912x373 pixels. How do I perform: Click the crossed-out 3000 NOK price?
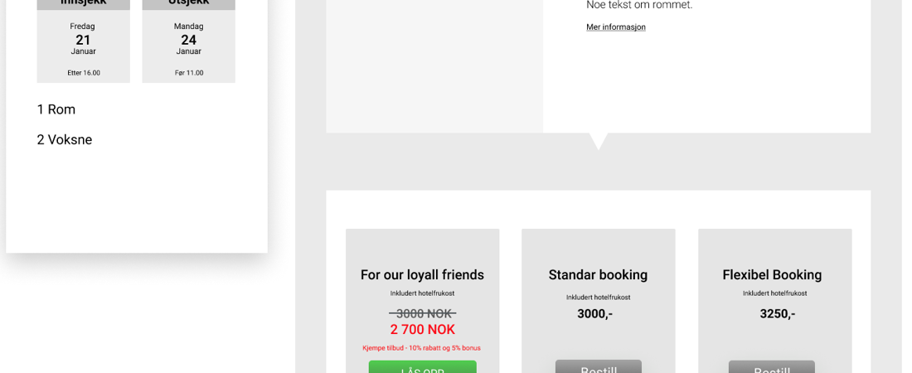point(422,313)
